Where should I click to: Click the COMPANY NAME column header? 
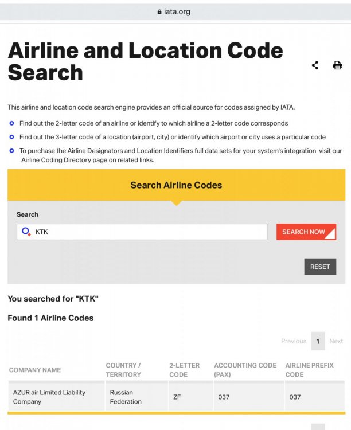pyautogui.click(x=35, y=370)
